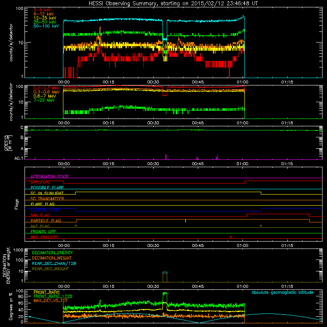327x327 pixels.
Task: Click the 12-25 keV legend entry
Action: [x=45, y=18]
